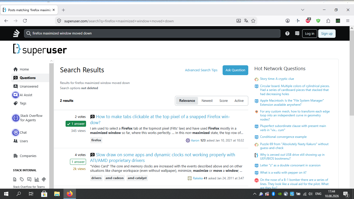Click the page vertical scrollbar thumb

point(352,73)
